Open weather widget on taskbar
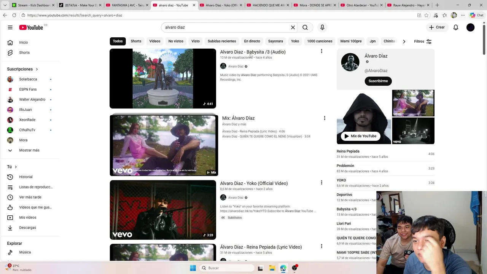 pos(19,268)
